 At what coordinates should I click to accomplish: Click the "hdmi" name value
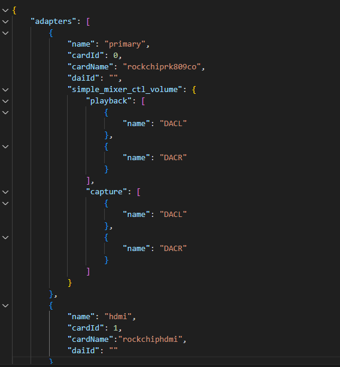[118, 316]
